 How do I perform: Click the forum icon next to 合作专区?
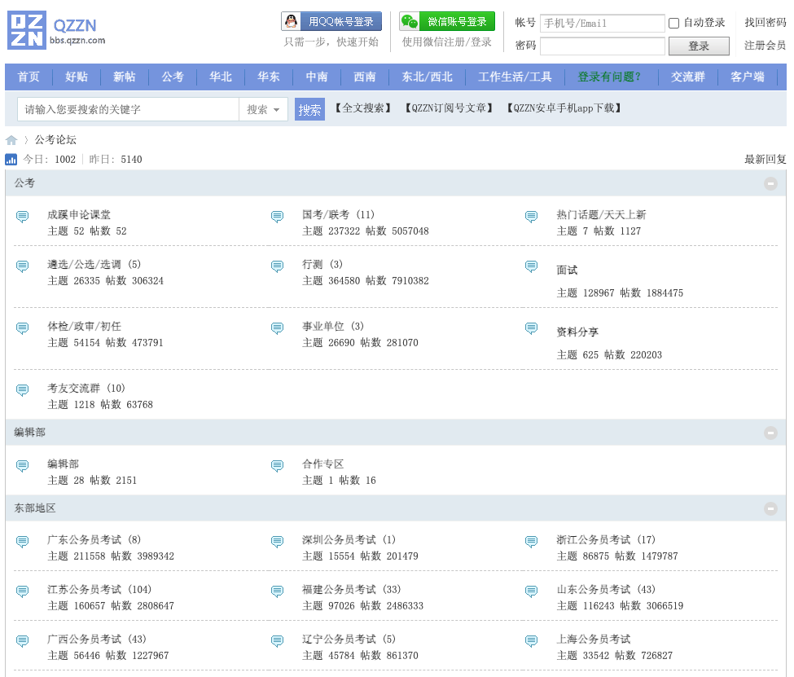pos(277,466)
